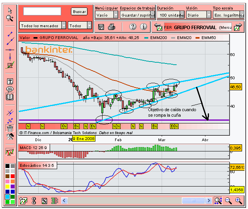
Task: Select the parallel lines channel tool
Action: click(10, 113)
